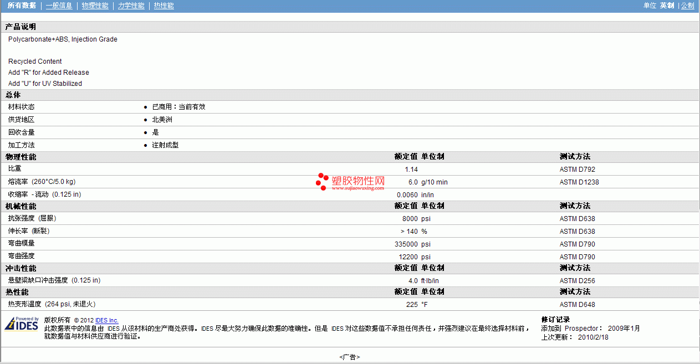Click the 北美洲 value
The width and height of the screenshot is (700, 364).
pos(162,120)
